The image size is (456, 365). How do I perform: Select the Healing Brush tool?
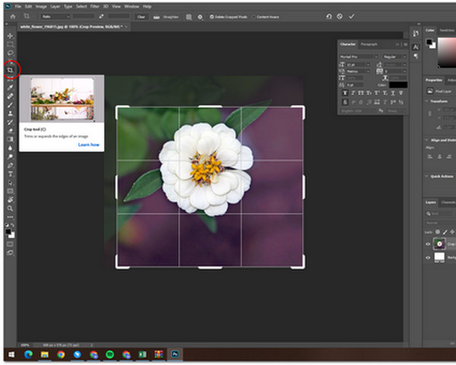(10, 96)
